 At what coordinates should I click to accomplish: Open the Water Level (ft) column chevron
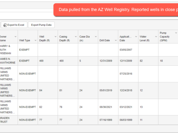coord(156,37)
